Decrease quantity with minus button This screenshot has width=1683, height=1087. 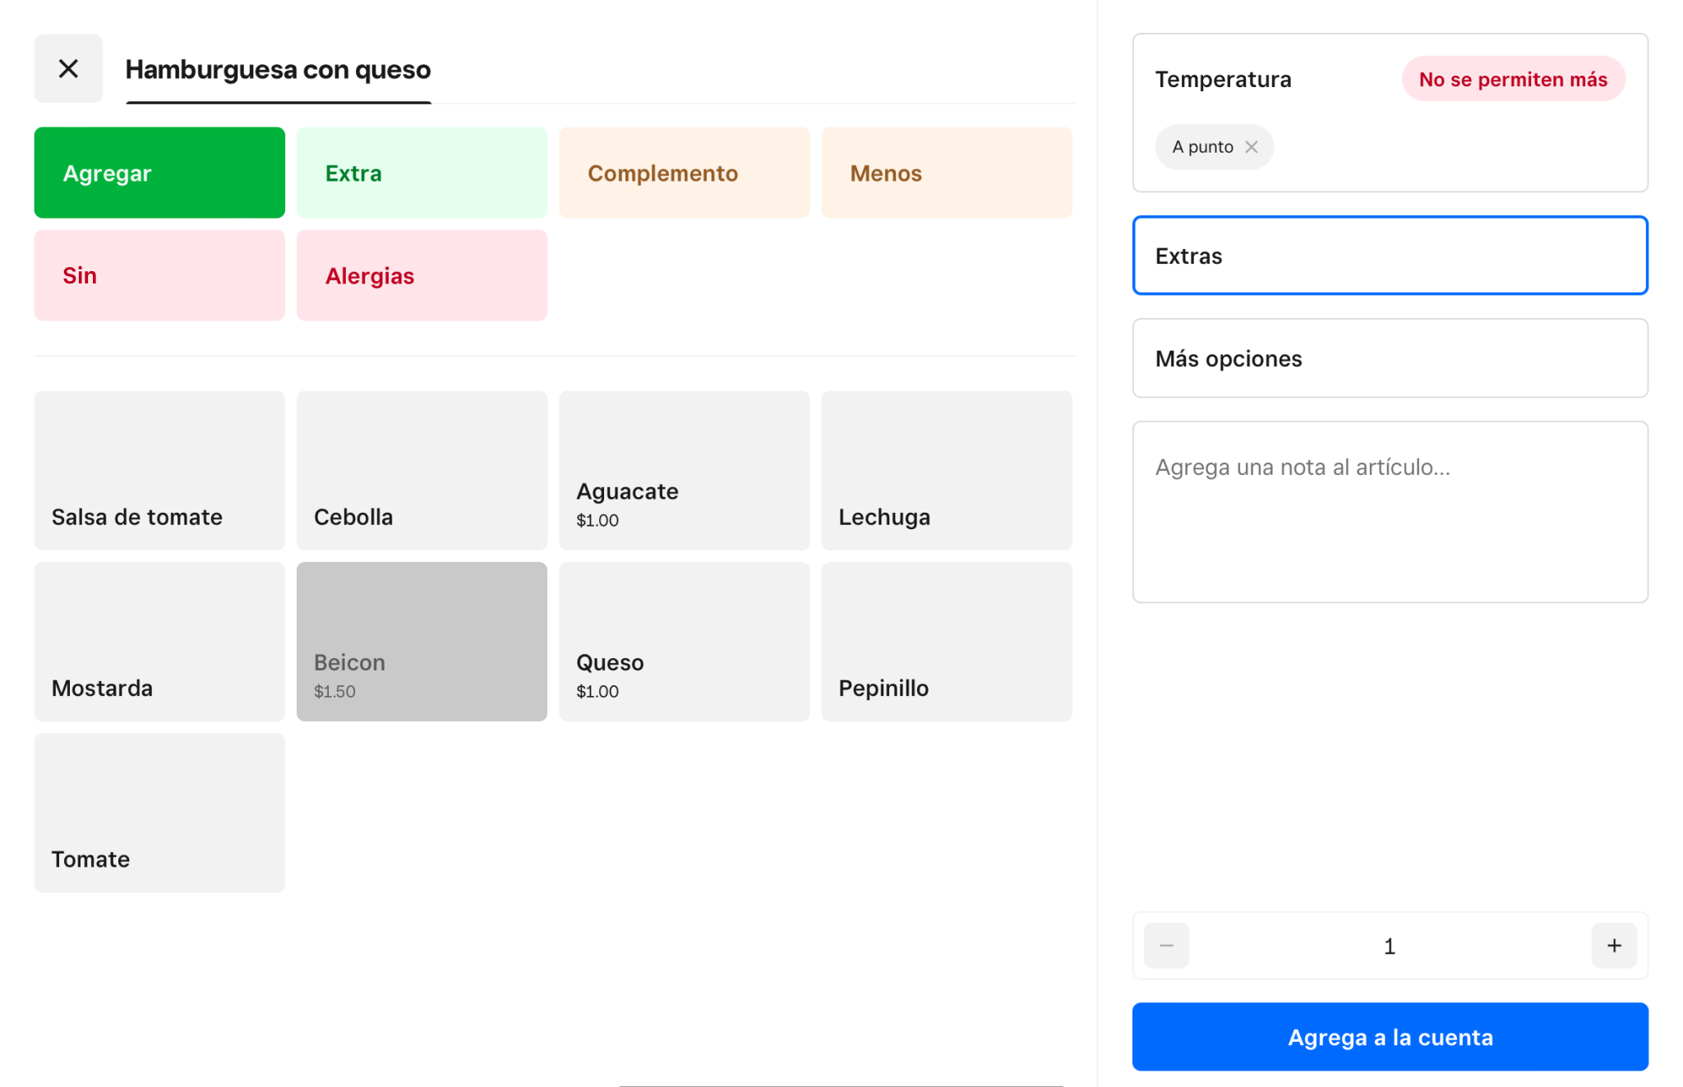(x=1166, y=946)
